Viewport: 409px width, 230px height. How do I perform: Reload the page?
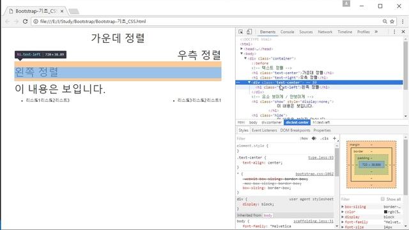(x=25, y=21)
